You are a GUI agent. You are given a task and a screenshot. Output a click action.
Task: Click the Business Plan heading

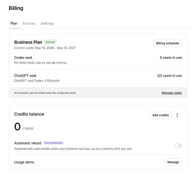[x=28, y=42]
